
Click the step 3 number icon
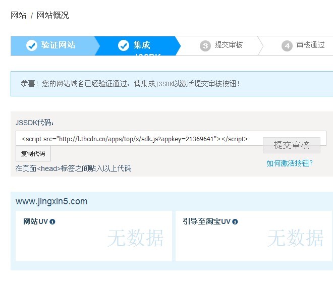[205, 46]
